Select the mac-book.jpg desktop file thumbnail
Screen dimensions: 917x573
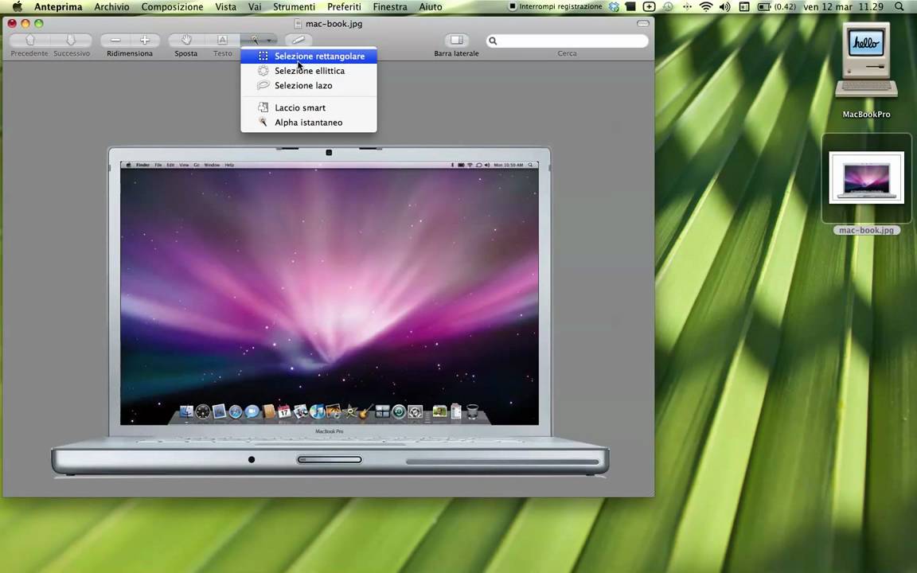point(866,178)
